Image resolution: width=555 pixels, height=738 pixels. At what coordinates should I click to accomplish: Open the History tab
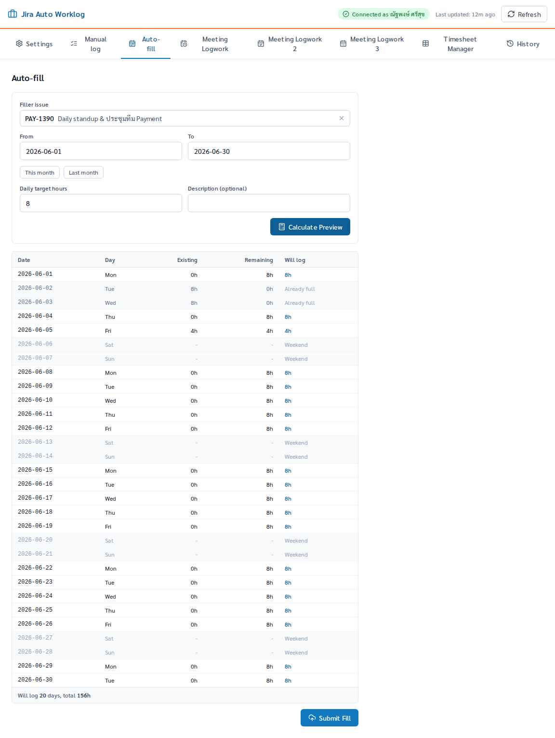click(x=523, y=44)
